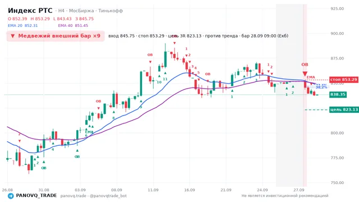Click the 16.09 date axis label
The height and width of the screenshot is (202, 359).
point(190,190)
